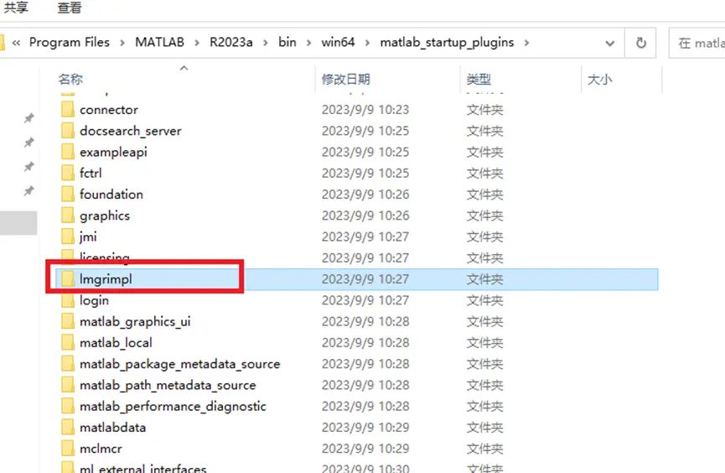Screen dimensions: 725x473
Task: Click the refresh icon beside address bar
Action: [640, 43]
